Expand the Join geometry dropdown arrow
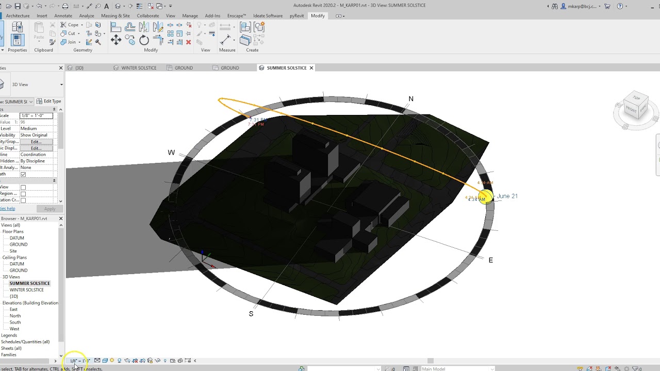Screen dimensions: 660x371 point(79,42)
